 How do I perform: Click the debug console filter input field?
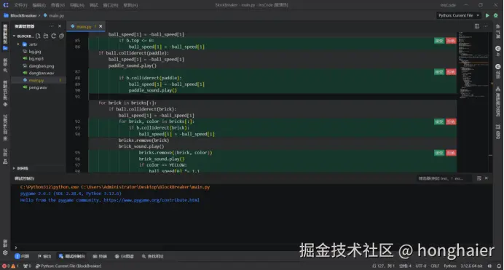(x=444, y=178)
